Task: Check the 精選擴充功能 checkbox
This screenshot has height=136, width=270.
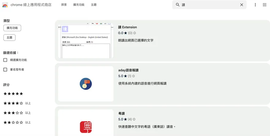Action: point(5,60)
